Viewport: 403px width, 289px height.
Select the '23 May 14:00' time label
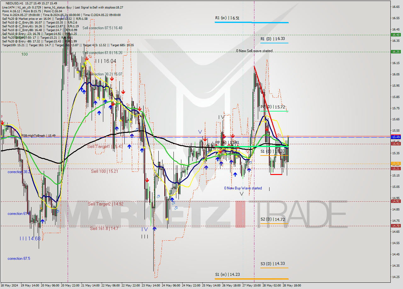point(150,286)
